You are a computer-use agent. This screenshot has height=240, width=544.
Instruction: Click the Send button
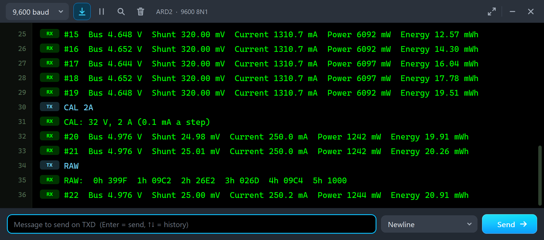click(x=510, y=224)
